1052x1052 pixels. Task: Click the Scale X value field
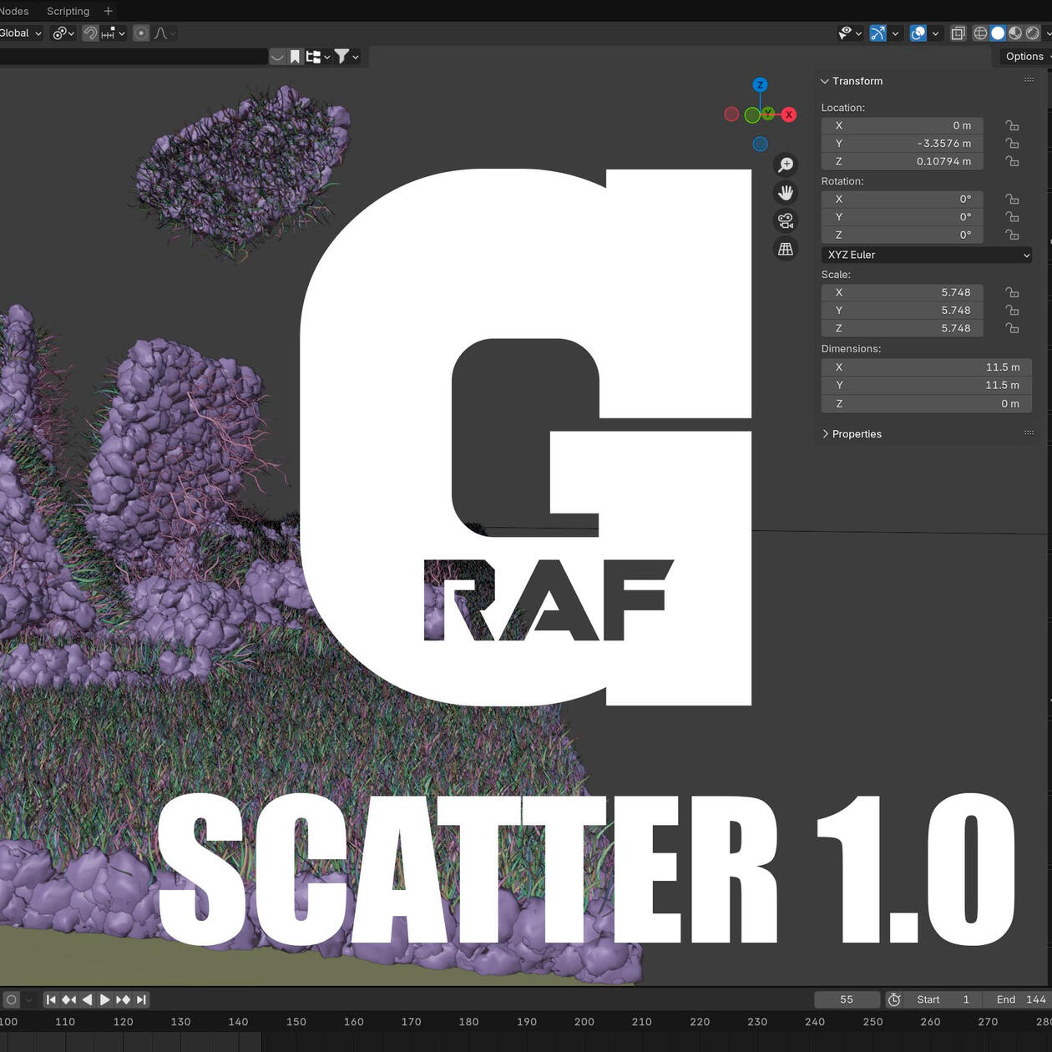[x=902, y=292]
